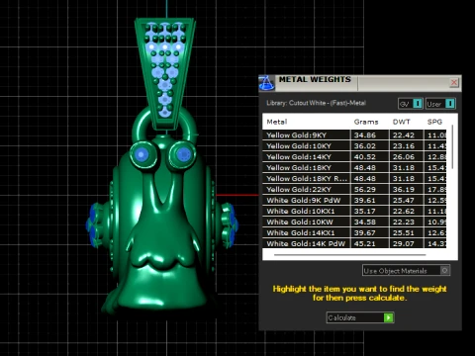Click the Calculate button

tap(360, 317)
